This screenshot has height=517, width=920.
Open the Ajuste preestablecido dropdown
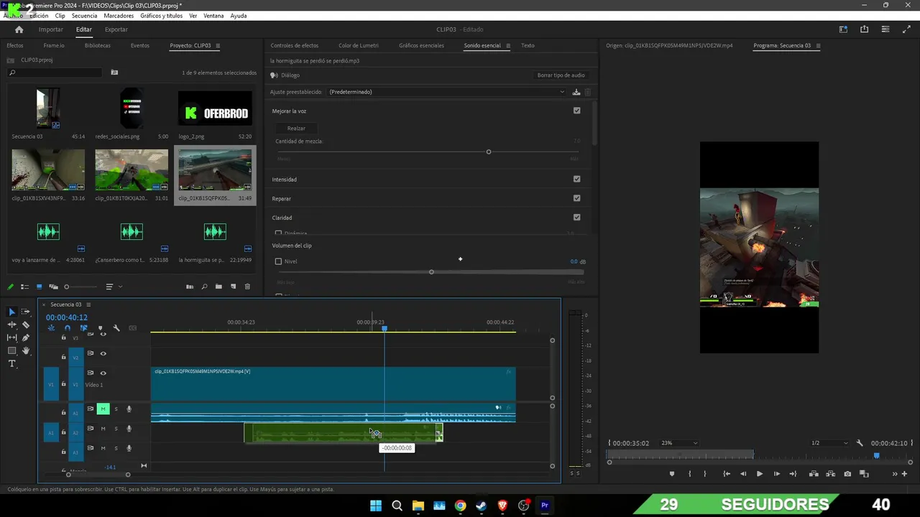coord(446,92)
